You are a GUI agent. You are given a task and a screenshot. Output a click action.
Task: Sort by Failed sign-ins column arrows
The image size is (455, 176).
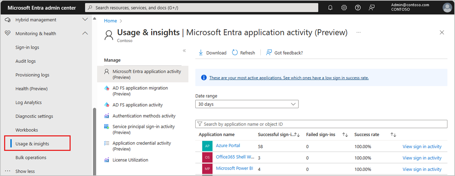[x=345, y=135]
